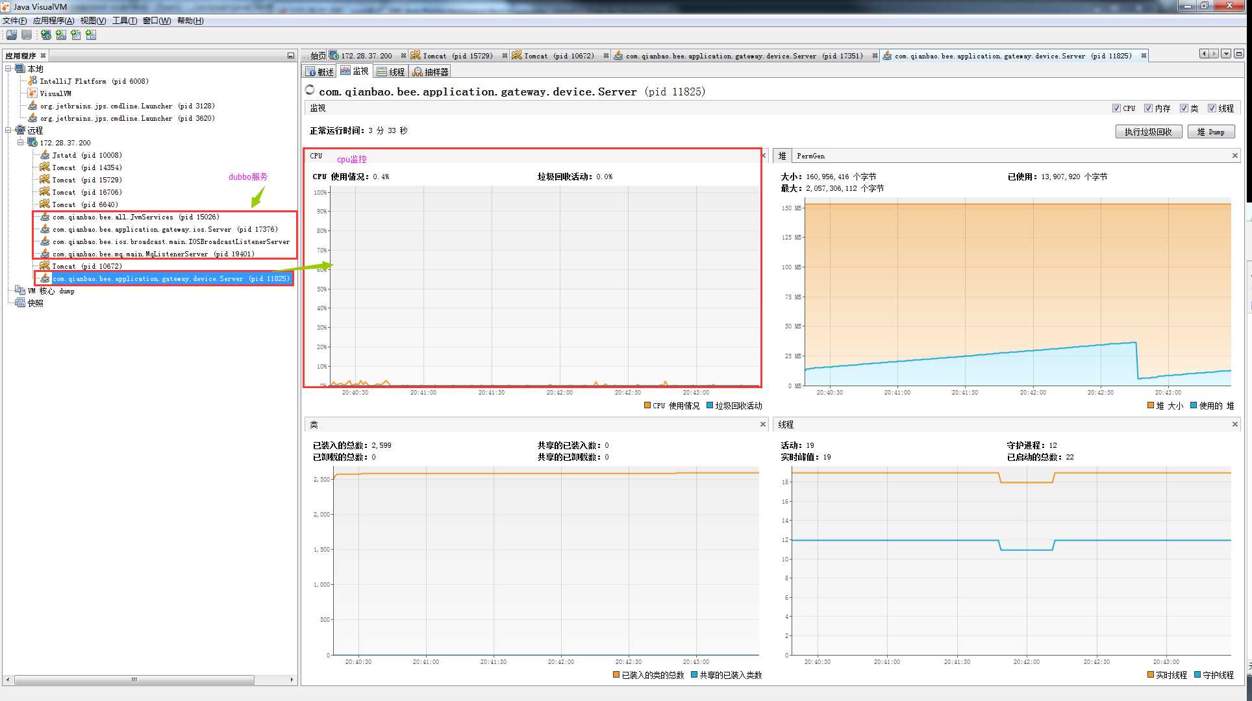Click the 远程 network icon in the tree

tap(20, 130)
